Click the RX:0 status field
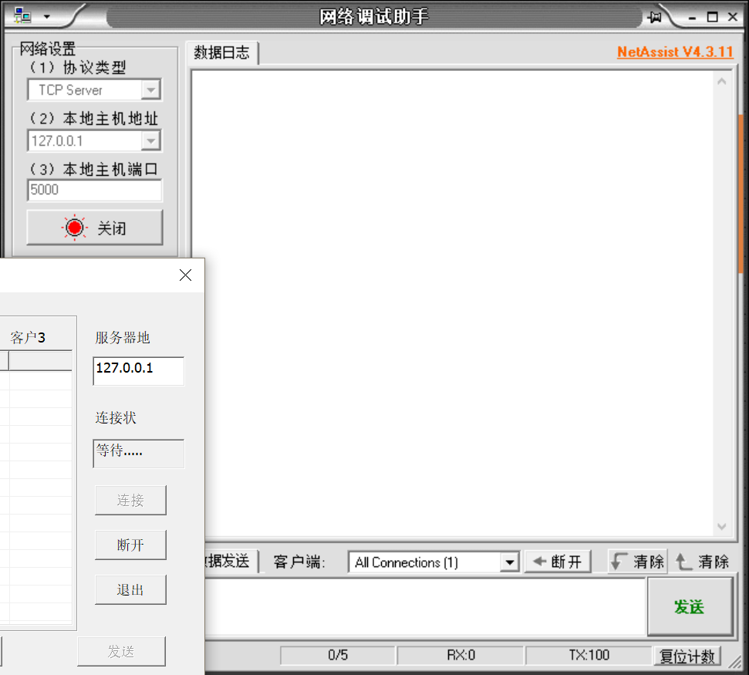 click(461, 656)
